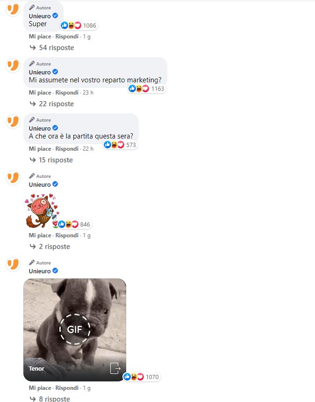Play the puppy GIF using the GIF circle
Image resolution: width=315 pixels, height=402 pixels.
[75, 329]
